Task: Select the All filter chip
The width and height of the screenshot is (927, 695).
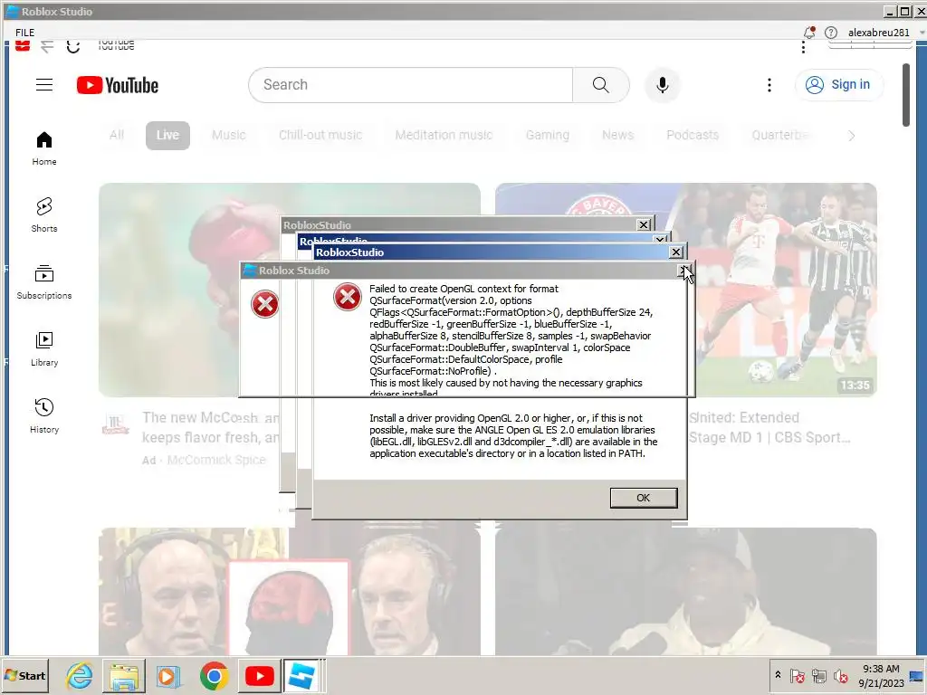Action: point(117,136)
